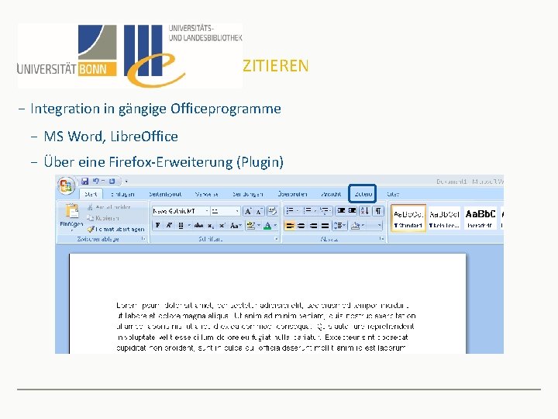Viewport: 558px width, 419px height.
Task: Save document with the floppy disk icon
Action: click(x=84, y=182)
